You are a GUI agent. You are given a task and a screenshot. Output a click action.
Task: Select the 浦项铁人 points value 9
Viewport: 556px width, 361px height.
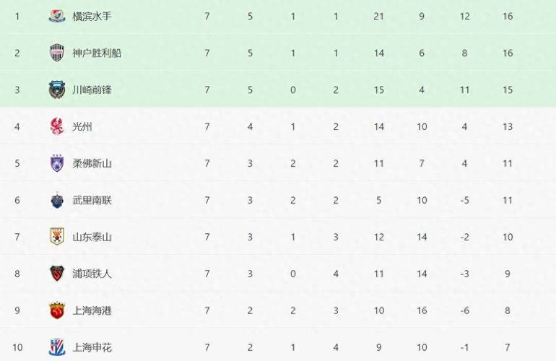point(508,274)
